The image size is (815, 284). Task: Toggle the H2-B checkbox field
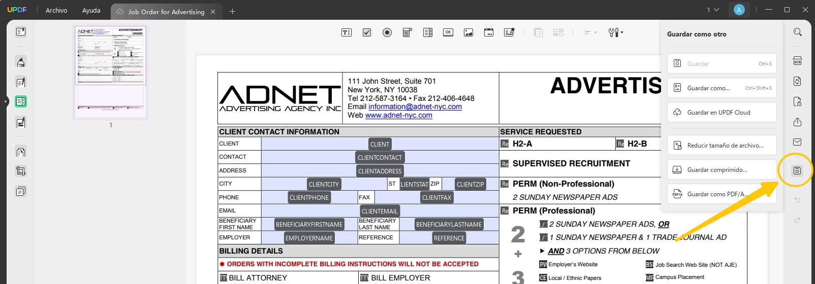(620, 144)
